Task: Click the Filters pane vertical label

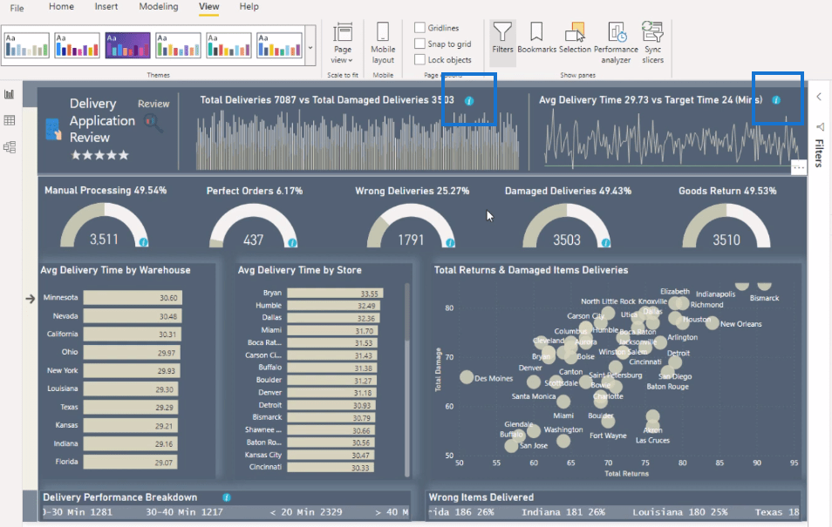Action: coord(819,152)
